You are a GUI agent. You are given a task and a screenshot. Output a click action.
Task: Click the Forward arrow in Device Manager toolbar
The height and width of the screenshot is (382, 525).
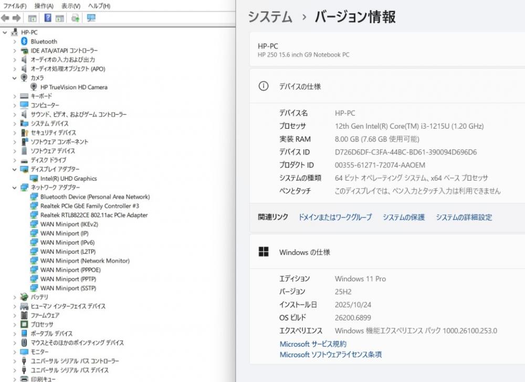(x=16, y=18)
